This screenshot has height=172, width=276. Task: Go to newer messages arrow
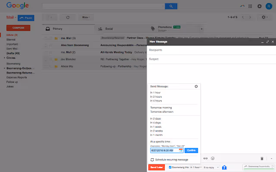coord(243,17)
